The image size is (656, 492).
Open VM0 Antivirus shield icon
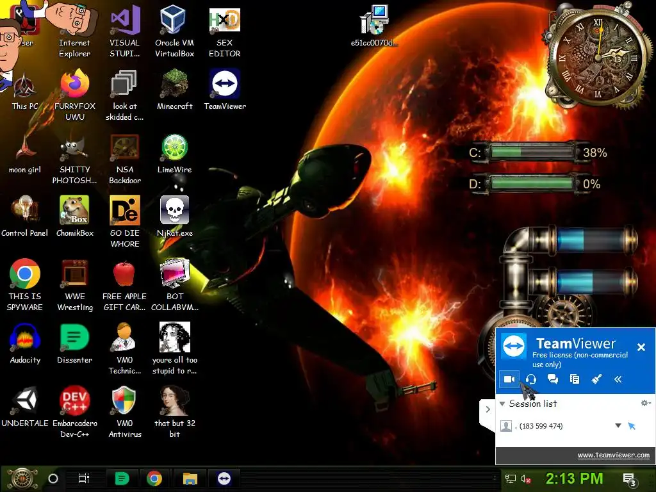point(125,412)
